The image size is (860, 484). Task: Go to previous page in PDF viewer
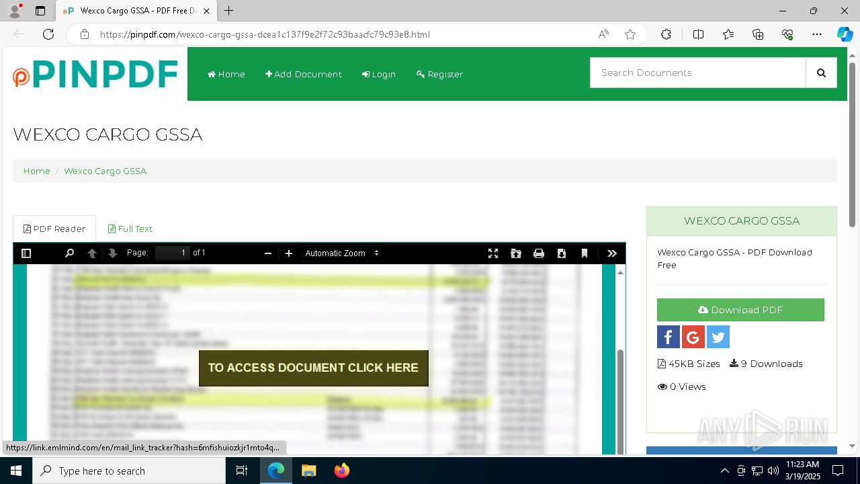tap(92, 253)
